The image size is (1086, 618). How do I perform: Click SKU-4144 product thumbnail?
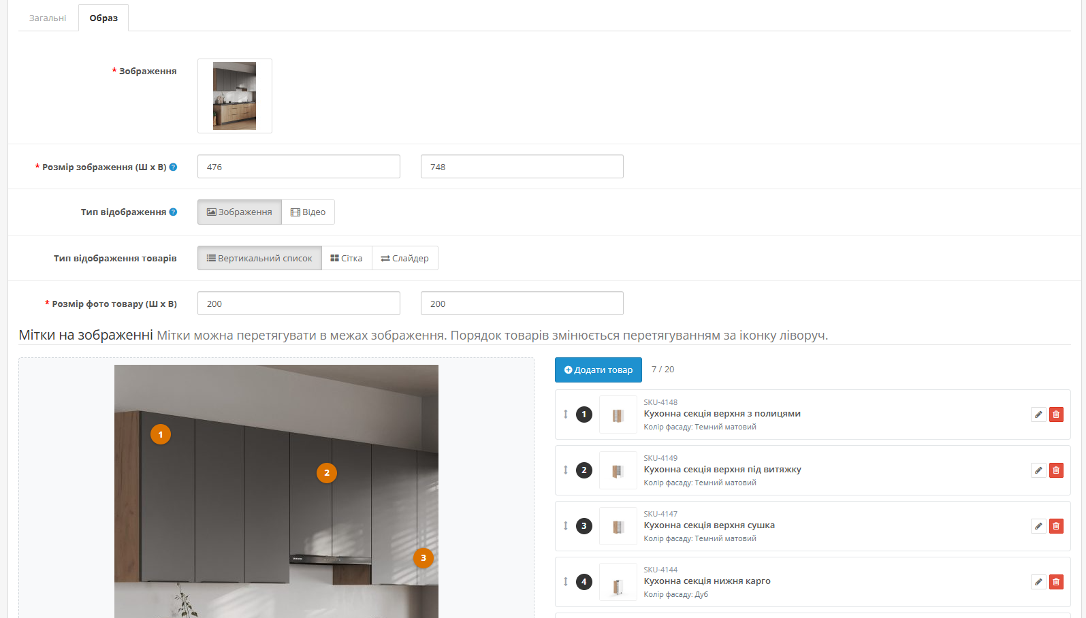tap(618, 582)
